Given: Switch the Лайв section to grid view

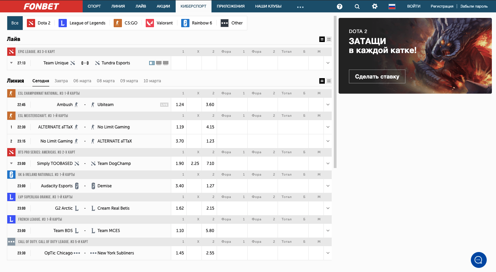Looking at the screenshot, I should point(329,39).
